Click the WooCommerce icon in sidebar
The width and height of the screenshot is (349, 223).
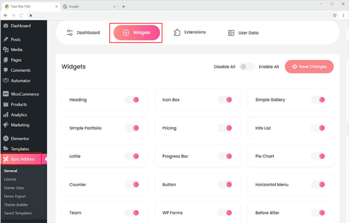click(5, 94)
